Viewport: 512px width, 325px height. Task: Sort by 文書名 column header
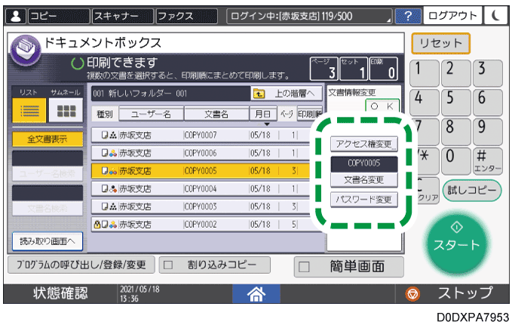(x=216, y=114)
